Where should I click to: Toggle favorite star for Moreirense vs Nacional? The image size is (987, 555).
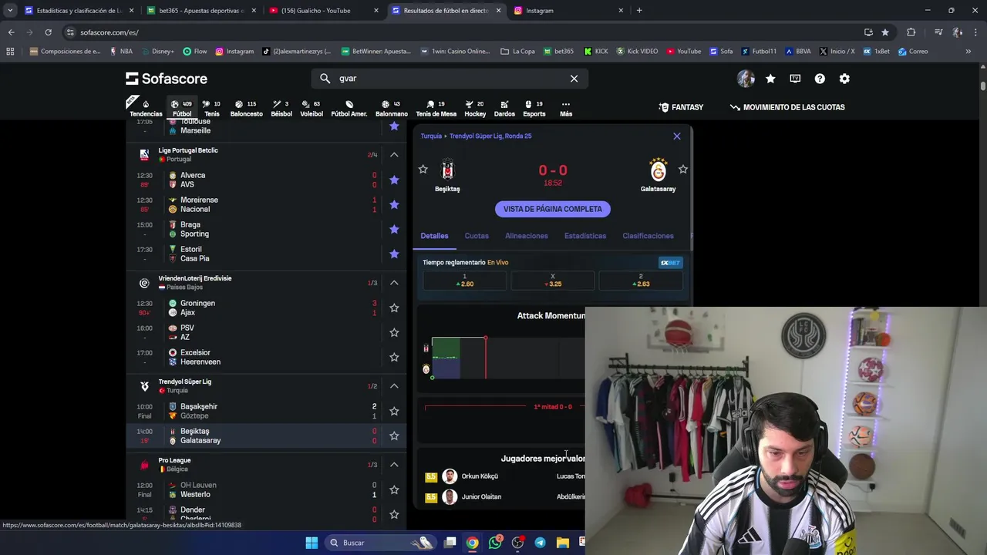[x=394, y=204]
